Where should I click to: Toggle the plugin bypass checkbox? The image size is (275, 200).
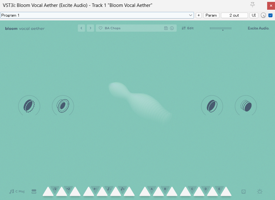270,15
